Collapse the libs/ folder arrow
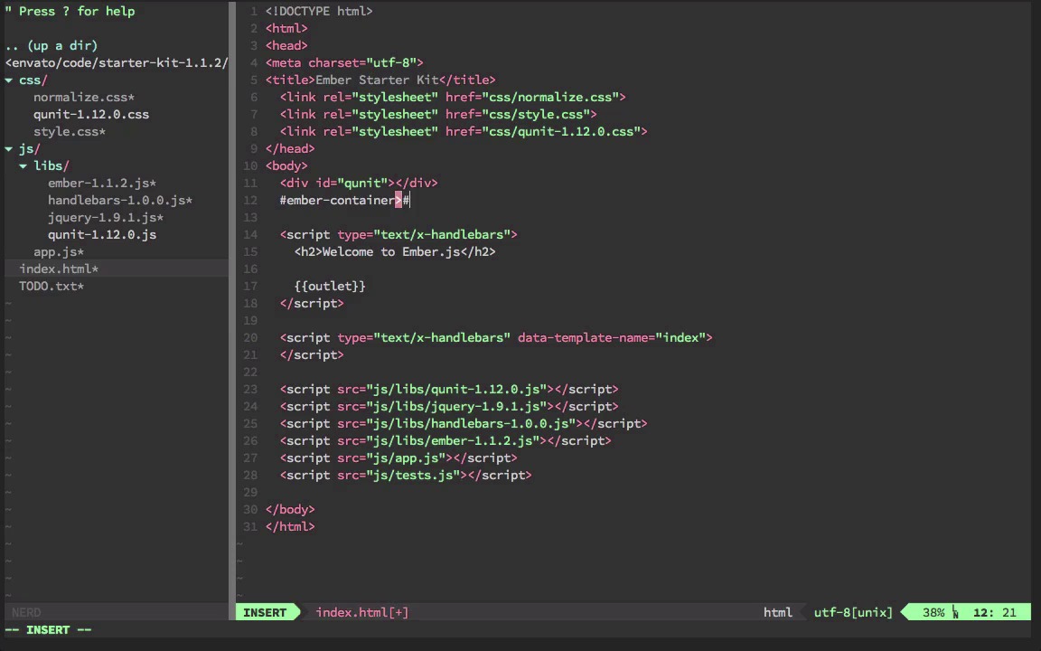This screenshot has height=651, width=1041. point(23,166)
